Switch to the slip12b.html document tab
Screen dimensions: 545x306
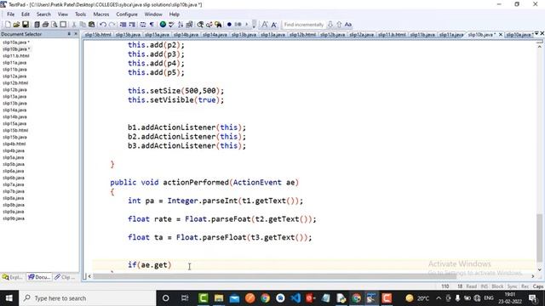pyautogui.click(x=303, y=35)
